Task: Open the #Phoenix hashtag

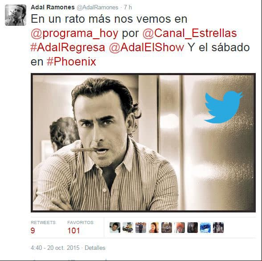Action: (71, 61)
